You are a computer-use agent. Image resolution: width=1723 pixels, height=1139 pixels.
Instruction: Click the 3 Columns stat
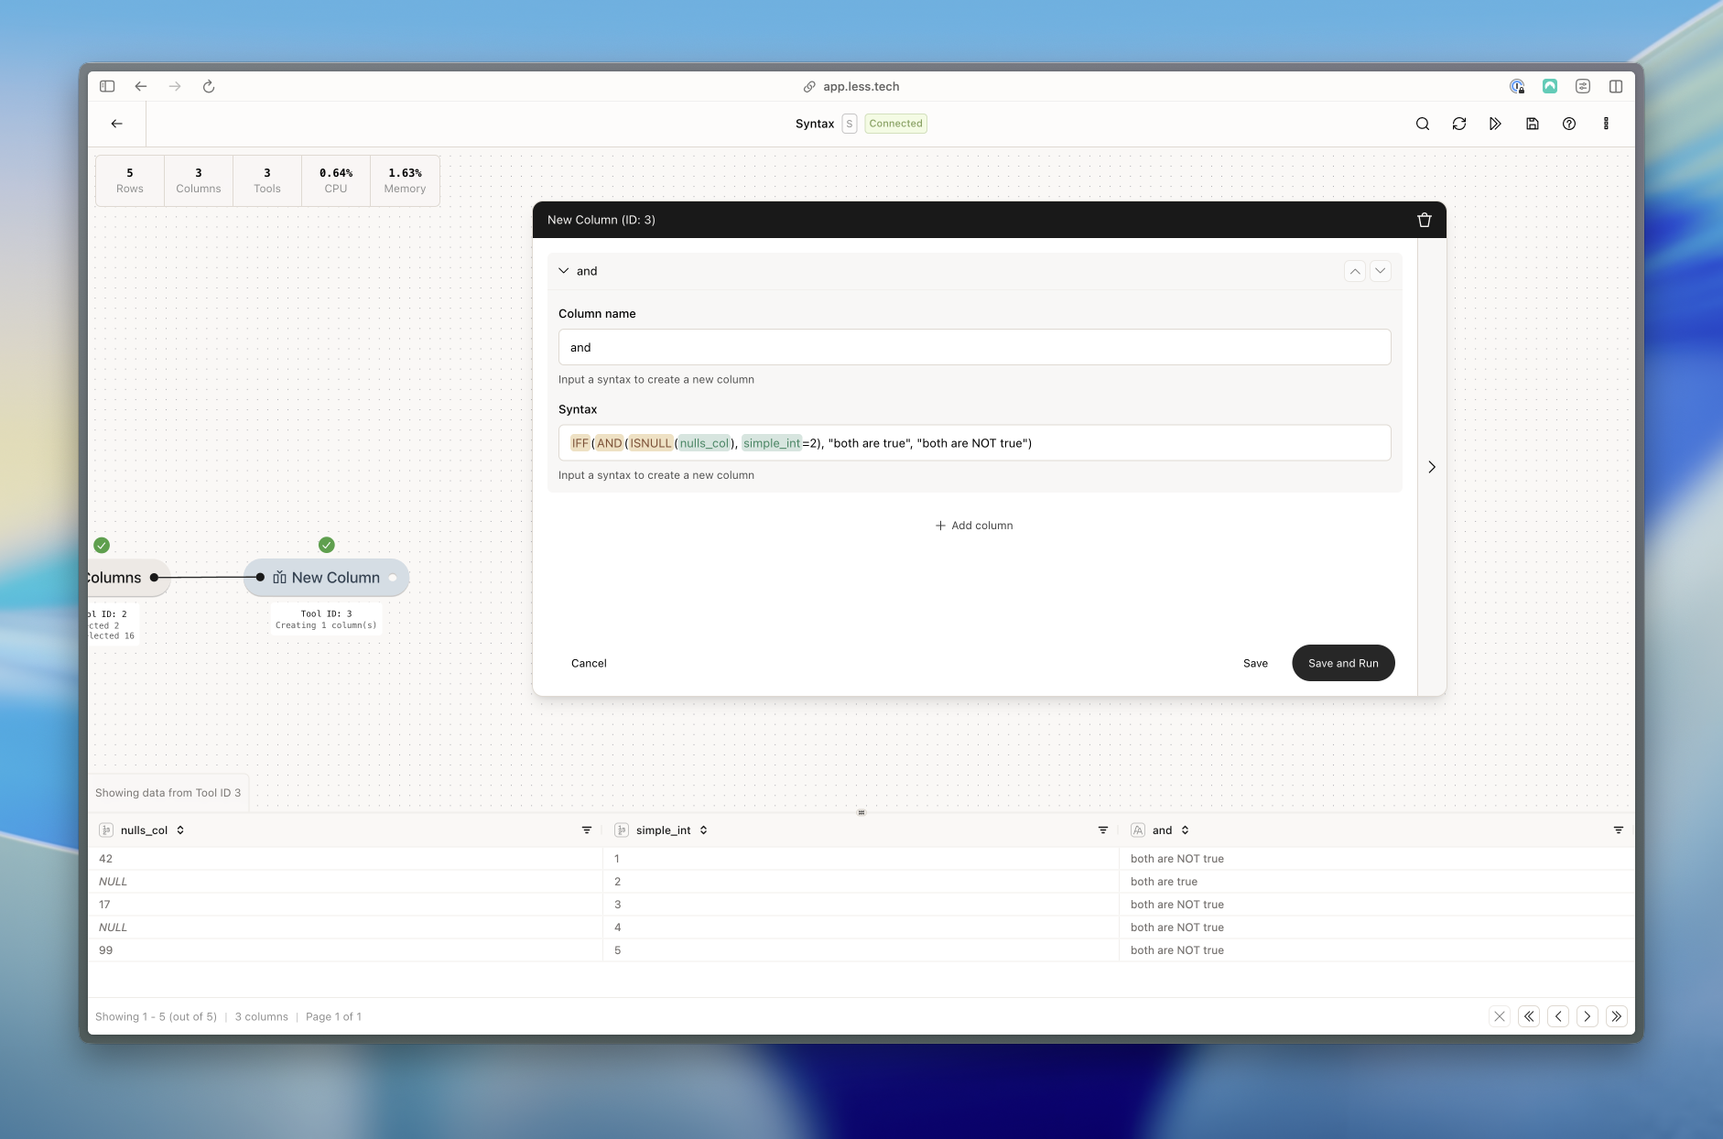[x=199, y=180]
